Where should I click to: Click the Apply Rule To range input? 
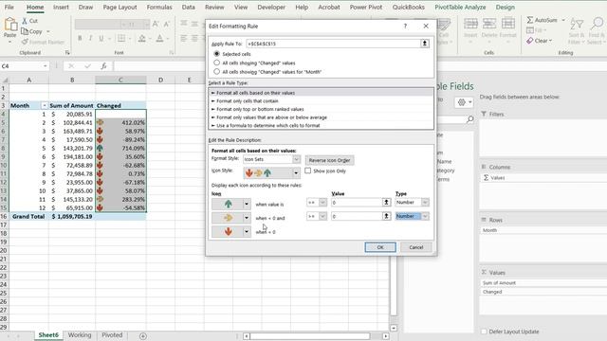coord(333,44)
